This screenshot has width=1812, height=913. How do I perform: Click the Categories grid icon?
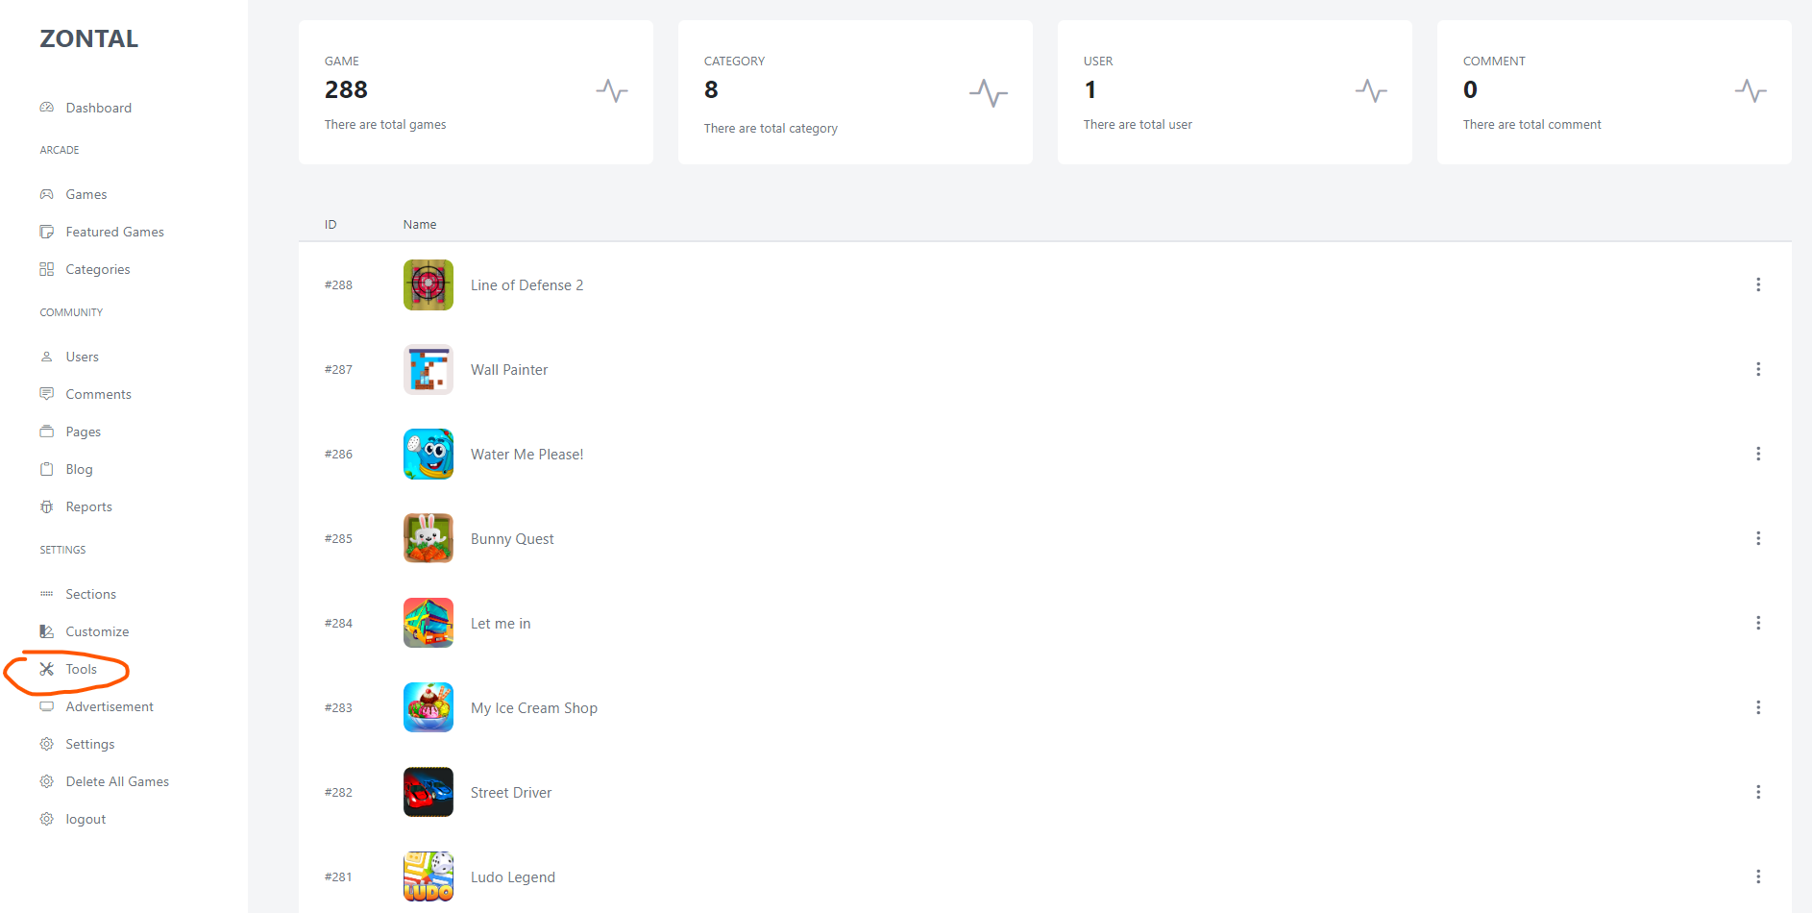pos(46,269)
